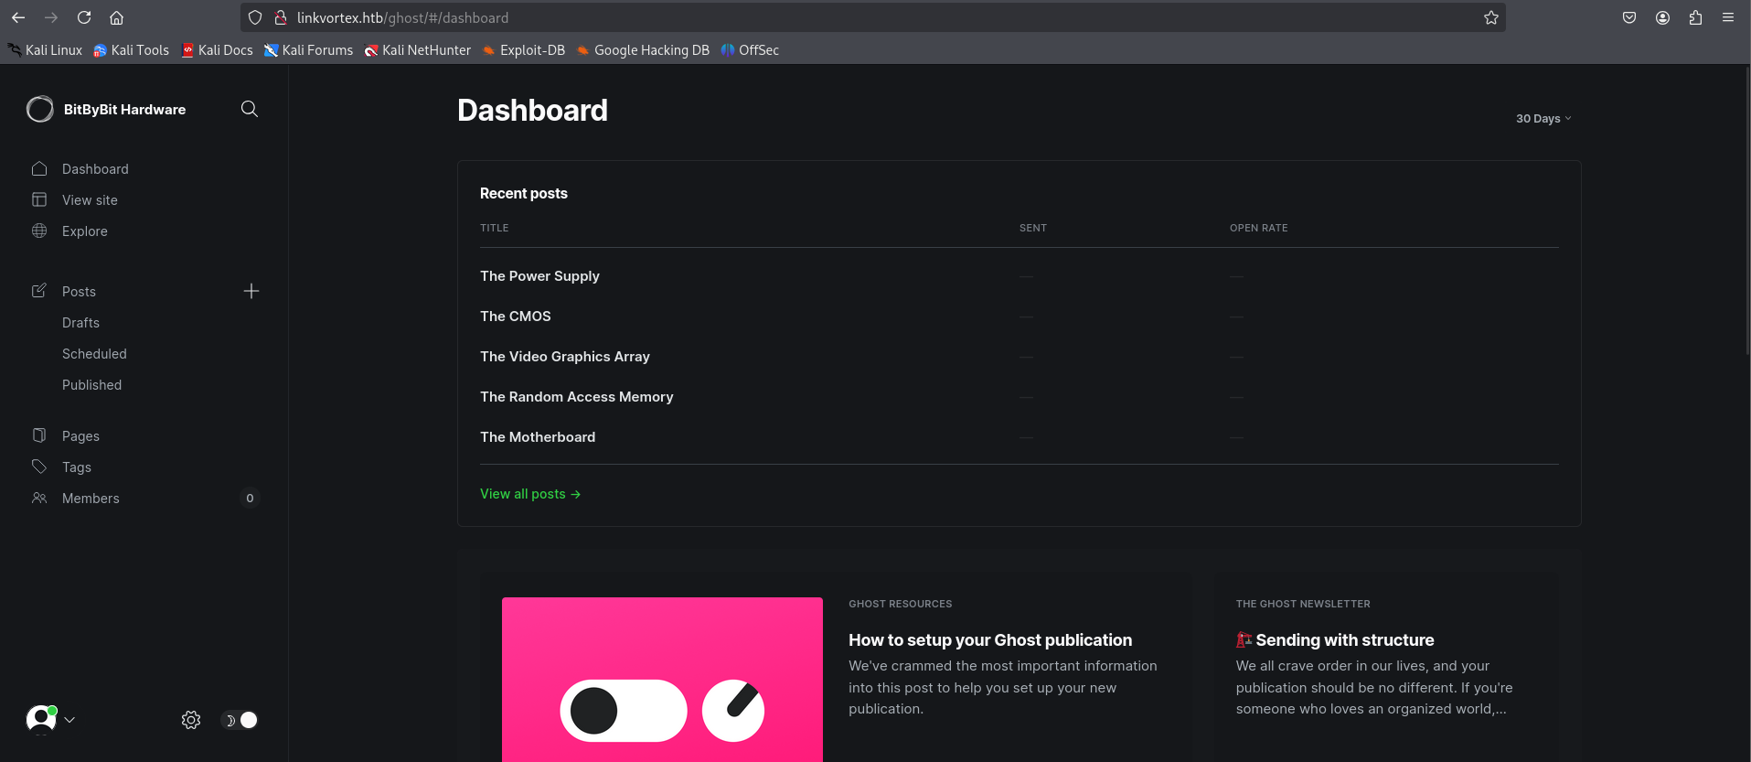Open the Kali Tools bookmark
Screen dimensions: 1751x762
pos(132,50)
